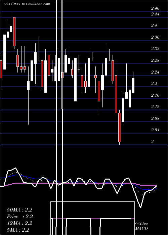Click the <<Live MACD label
This screenshot has height=235, width=168.
point(141,226)
